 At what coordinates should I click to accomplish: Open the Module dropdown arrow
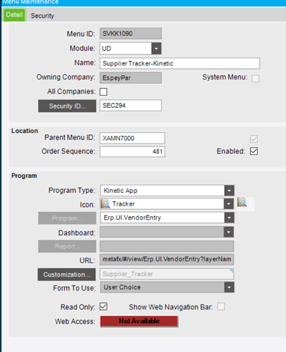[156, 49]
